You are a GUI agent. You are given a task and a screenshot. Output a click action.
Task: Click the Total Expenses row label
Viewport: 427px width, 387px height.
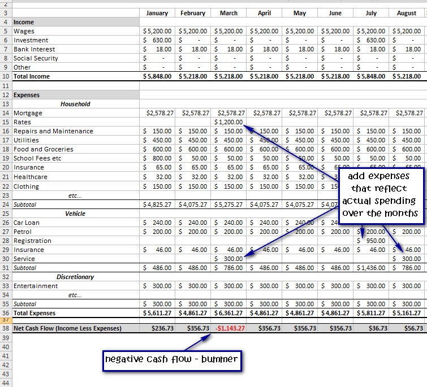pyautogui.click(x=34, y=313)
